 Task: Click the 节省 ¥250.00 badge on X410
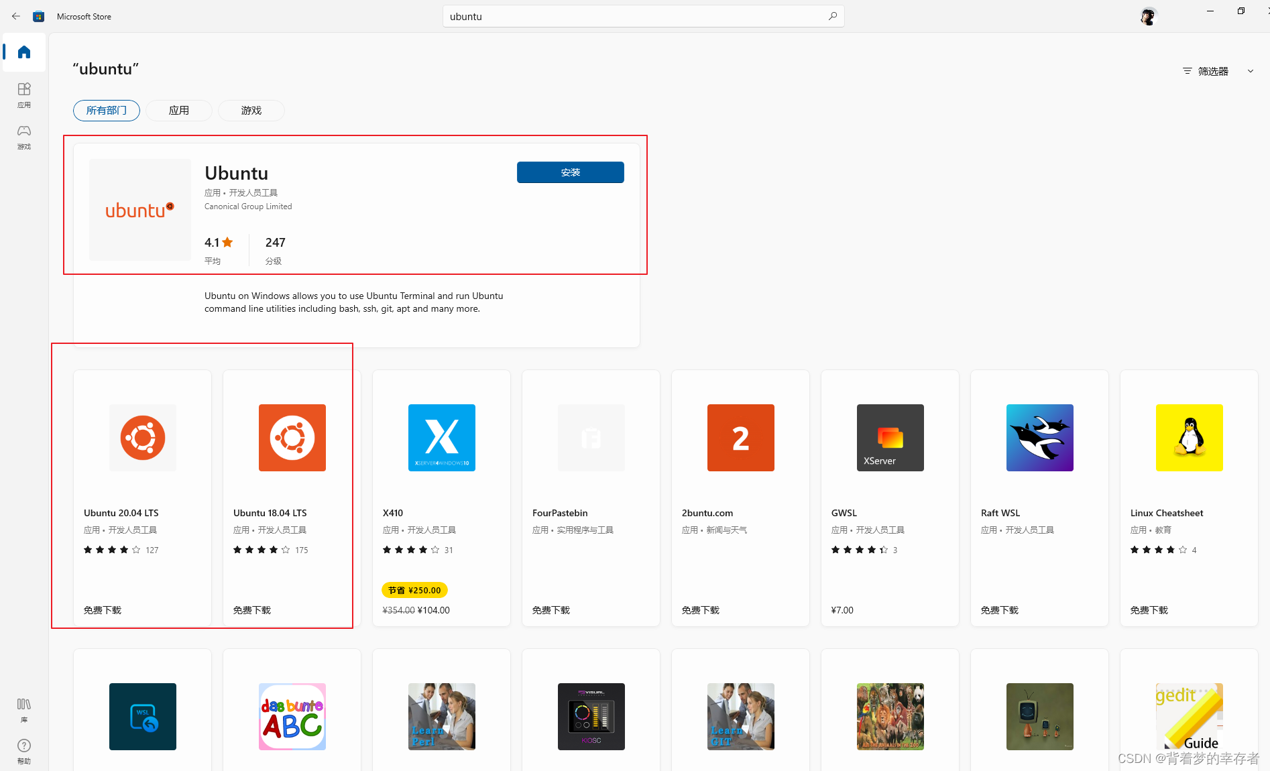[x=414, y=590]
